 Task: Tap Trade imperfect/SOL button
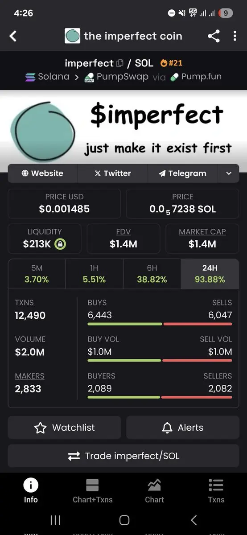[x=123, y=456]
